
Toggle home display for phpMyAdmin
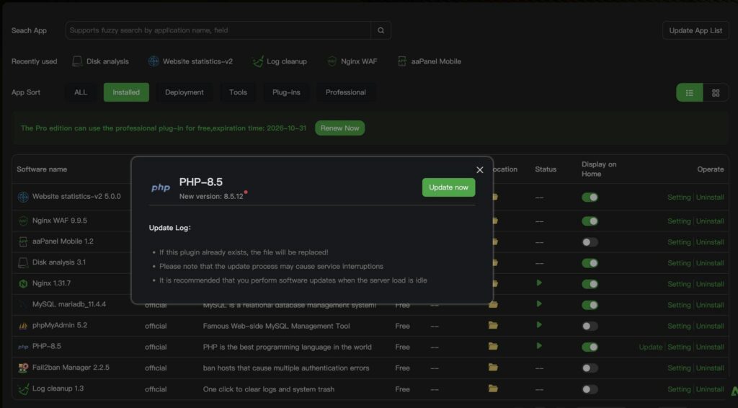click(590, 326)
